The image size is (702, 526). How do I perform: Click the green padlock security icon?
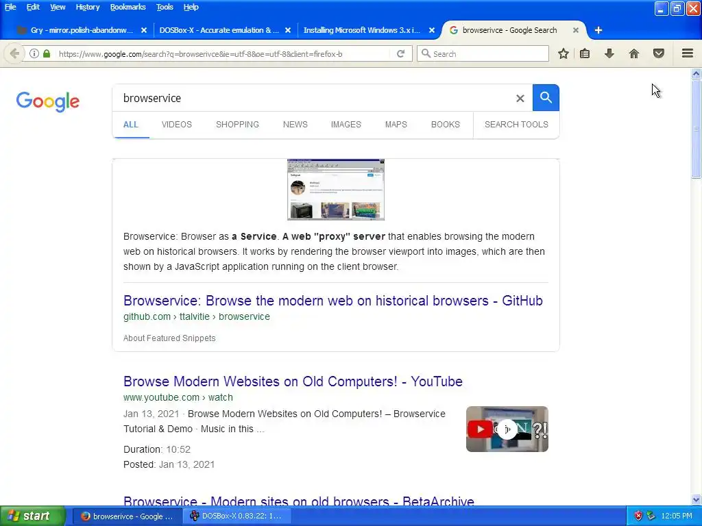pos(47,53)
